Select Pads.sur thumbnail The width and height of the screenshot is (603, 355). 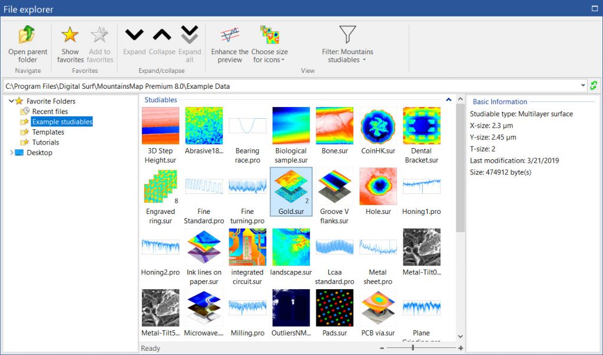334,307
